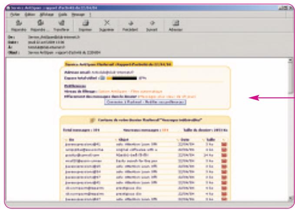Click the red icon in first message row

click(224, 144)
